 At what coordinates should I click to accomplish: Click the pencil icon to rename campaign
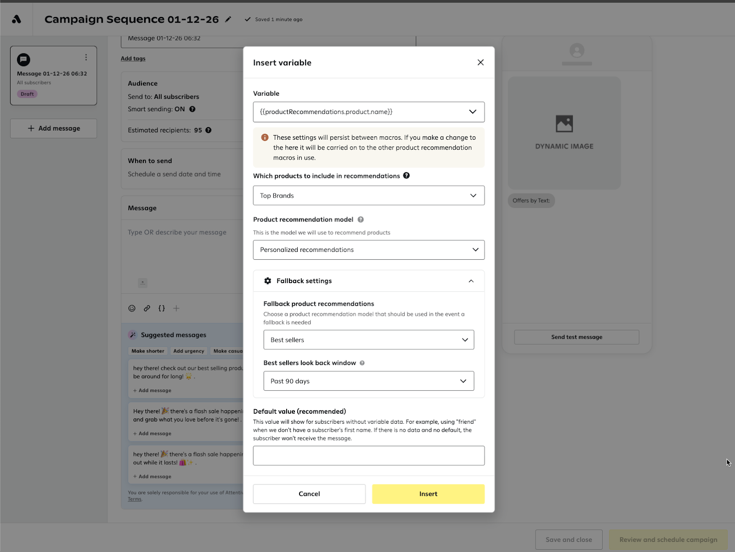228,19
